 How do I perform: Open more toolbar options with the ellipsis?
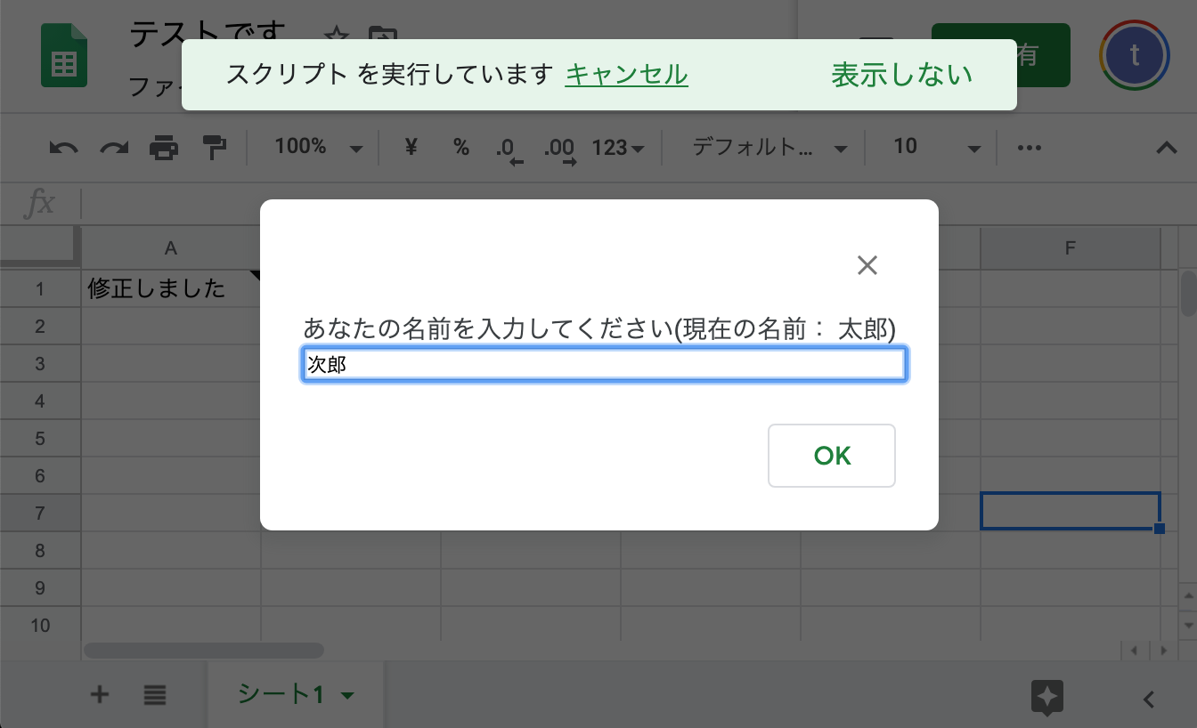click(1029, 147)
